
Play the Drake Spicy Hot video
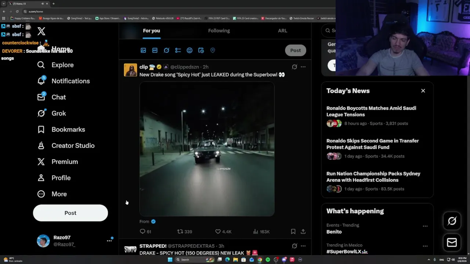pos(207,149)
